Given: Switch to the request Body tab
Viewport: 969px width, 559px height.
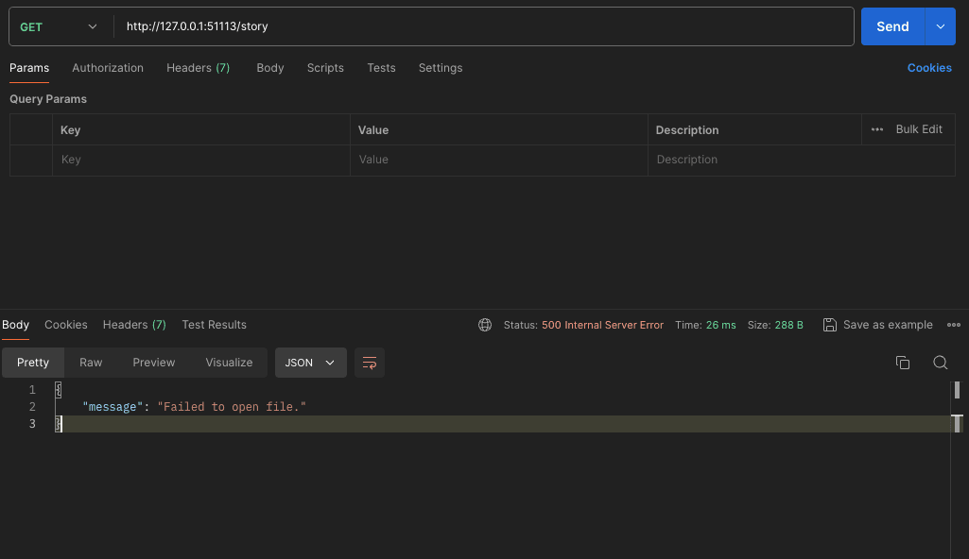Looking at the screenshot, I should (x=270, y=68).
